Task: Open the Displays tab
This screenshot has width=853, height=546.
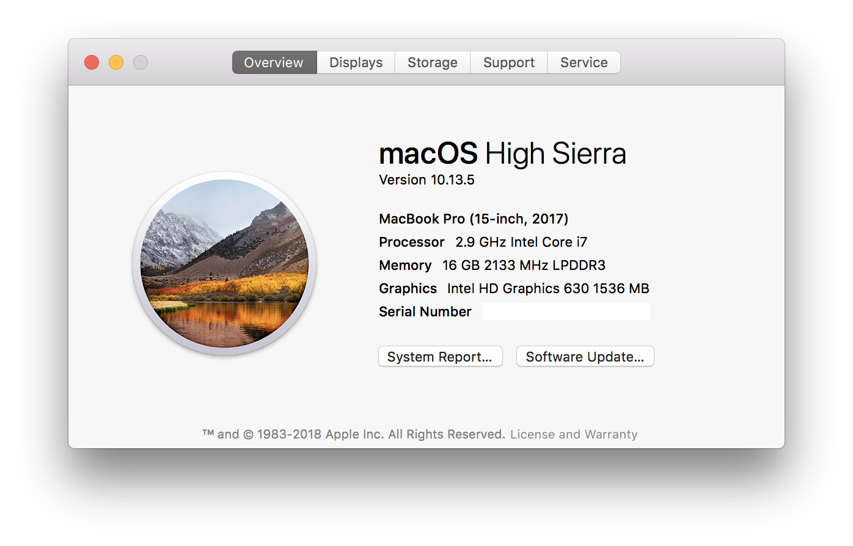Action: point(356,62)
